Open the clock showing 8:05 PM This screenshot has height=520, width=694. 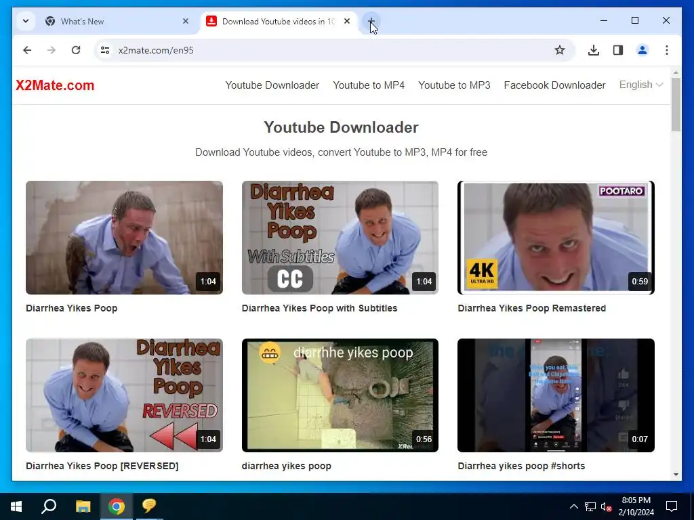636,506
